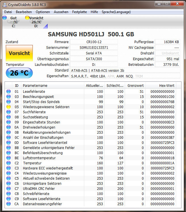Screen dimensions: 186x212
Task: Click the CrystalDiskInfo title bar app icon
Action: (5, 5)
